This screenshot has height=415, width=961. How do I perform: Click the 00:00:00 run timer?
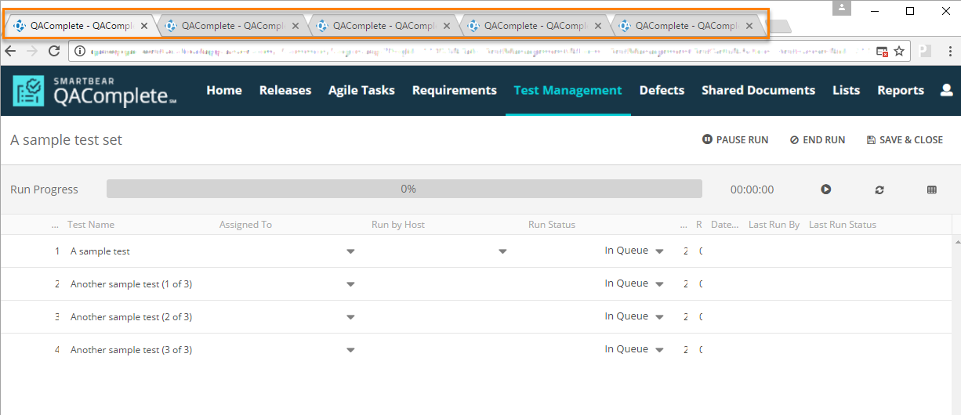[x=752, y=189]
